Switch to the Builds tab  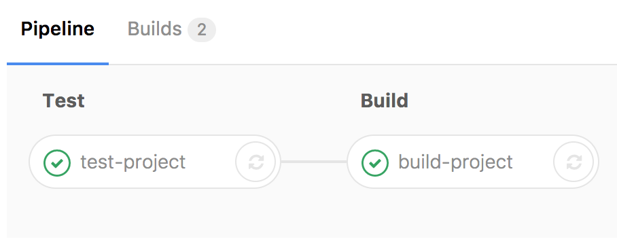point(171,29)
